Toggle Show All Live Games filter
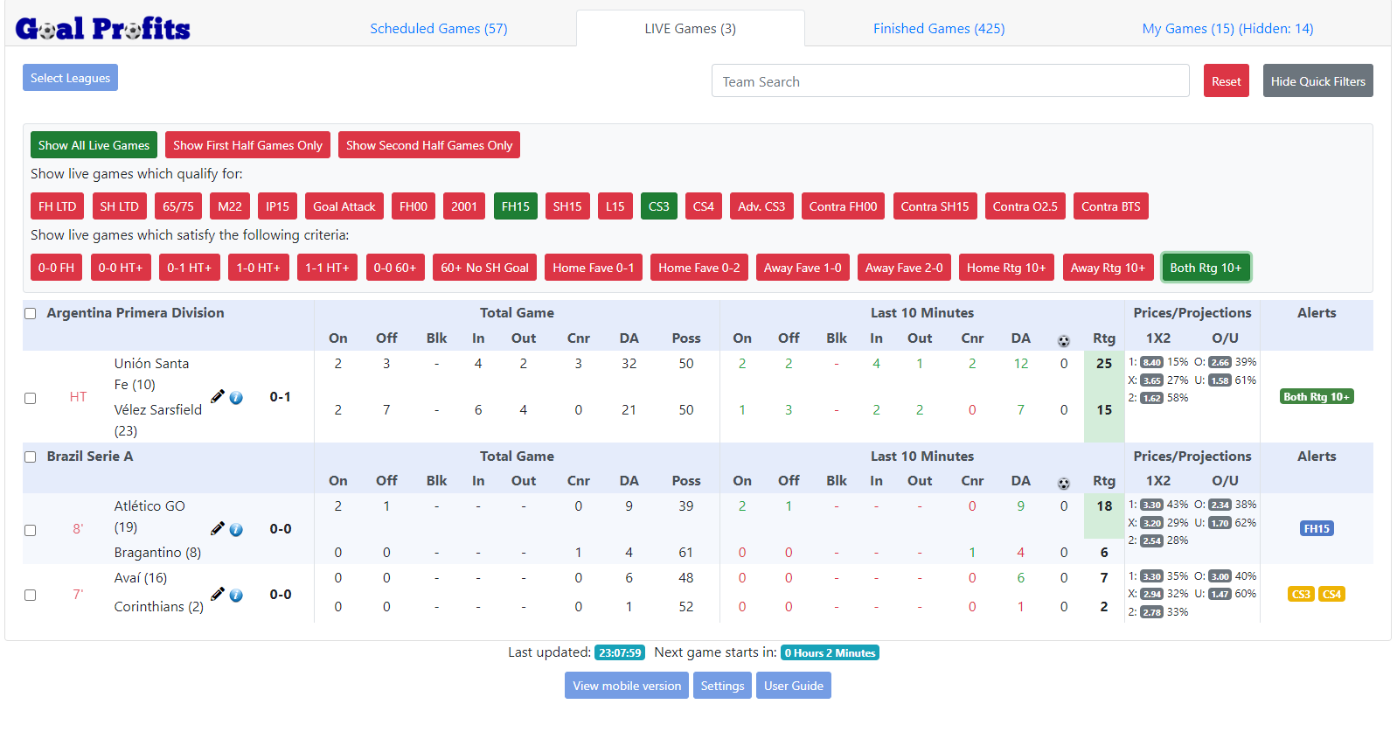 tap(94, 145)
